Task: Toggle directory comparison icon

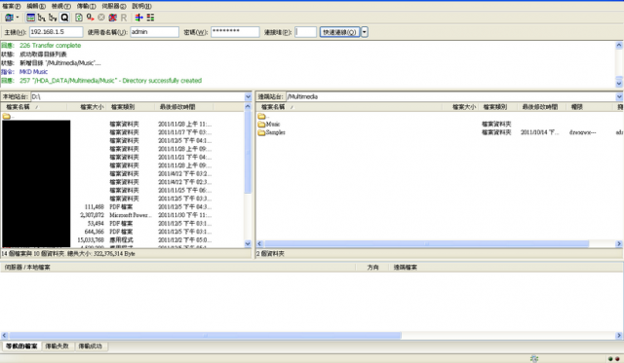Action: (150, 18)
